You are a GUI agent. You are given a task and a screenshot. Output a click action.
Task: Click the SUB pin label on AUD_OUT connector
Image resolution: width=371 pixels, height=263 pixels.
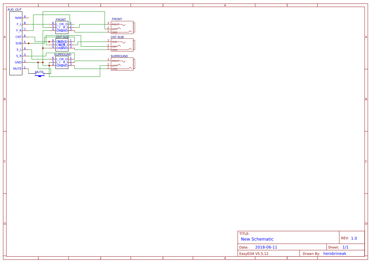pyautogui.click(x=18, y=43)
